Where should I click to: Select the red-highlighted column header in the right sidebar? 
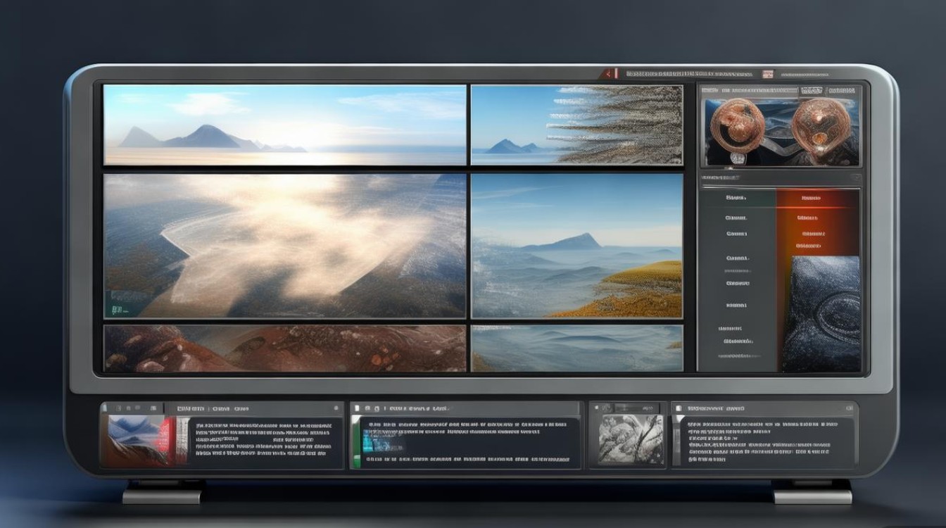coord(817,199)
